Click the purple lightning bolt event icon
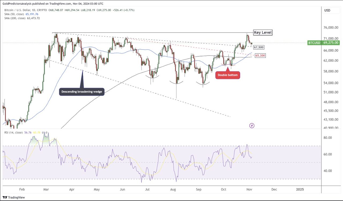The image size is (343, 201). (x=252, y=125)
